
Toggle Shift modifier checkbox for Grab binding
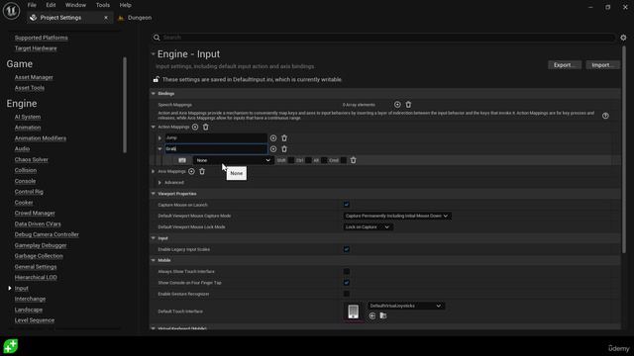coord(291,160)
